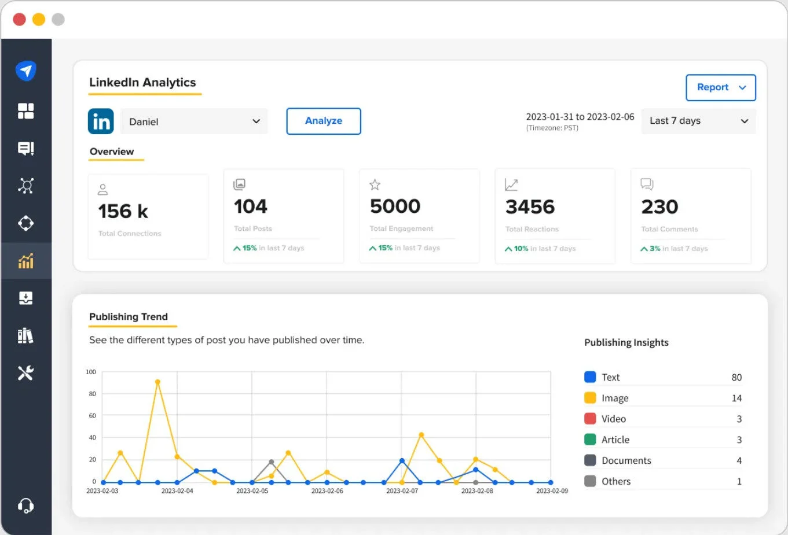Expand the Report dropdown button
Screen dimensions: 788x535
(721, 87)
